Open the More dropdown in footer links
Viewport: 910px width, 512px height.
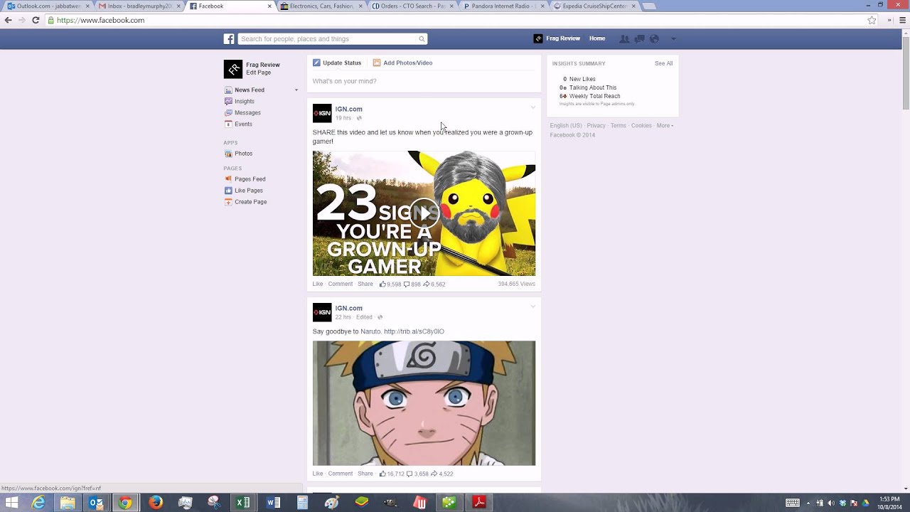665,126
